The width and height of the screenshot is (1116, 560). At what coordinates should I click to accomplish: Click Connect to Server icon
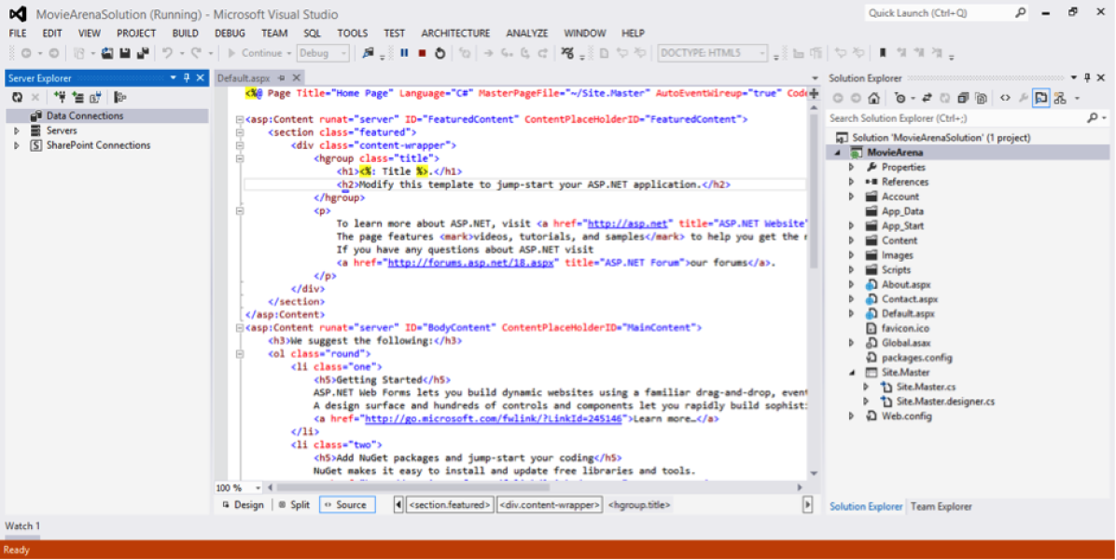click(77, 97)
